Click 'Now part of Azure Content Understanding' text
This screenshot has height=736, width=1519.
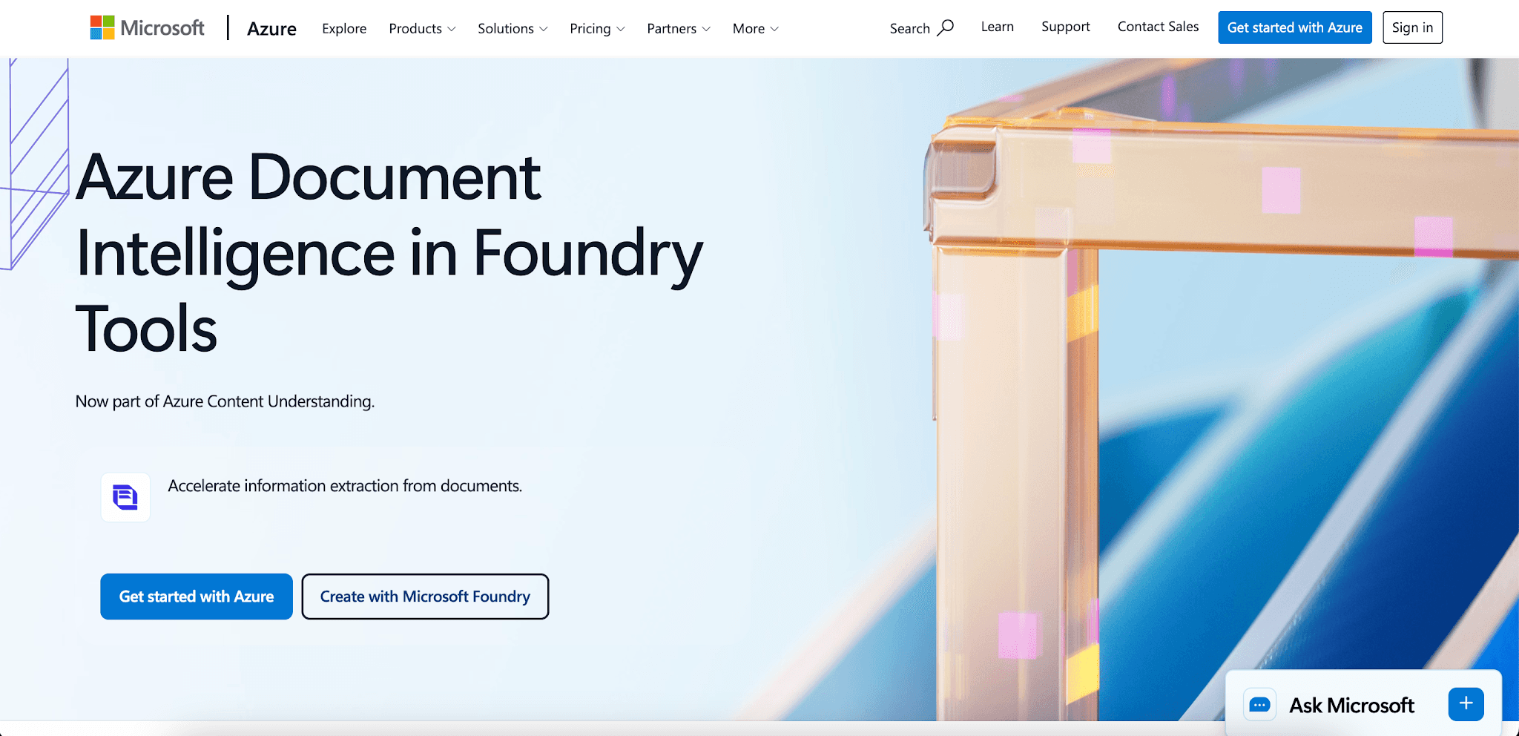coord(225,401)
